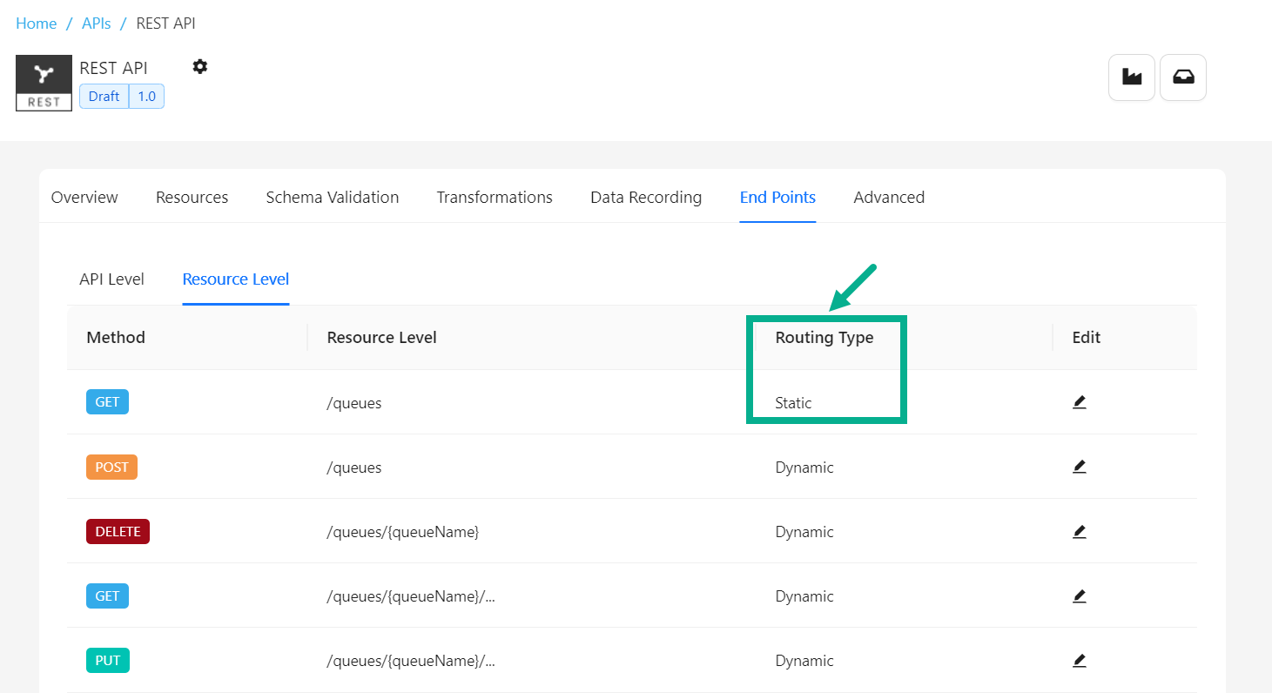The height and width of the screenshot is (693, 1272).
Task: Switch to the Schema Validation tab
Action: (332, 197)
